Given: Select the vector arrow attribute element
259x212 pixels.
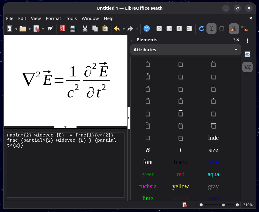Looking at the screenshot, I should 213,89.
